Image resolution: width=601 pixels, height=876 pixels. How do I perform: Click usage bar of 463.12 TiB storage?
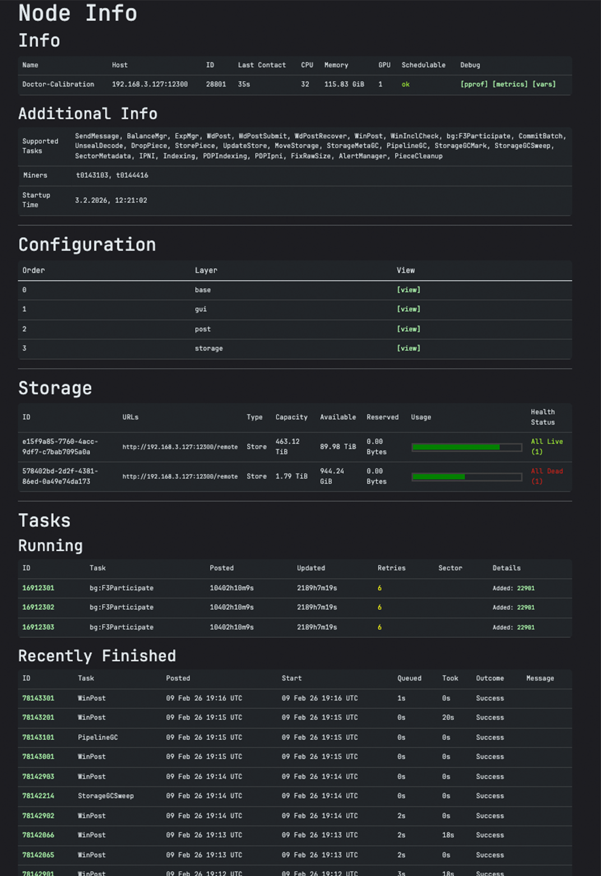click(x=466, y=447)
